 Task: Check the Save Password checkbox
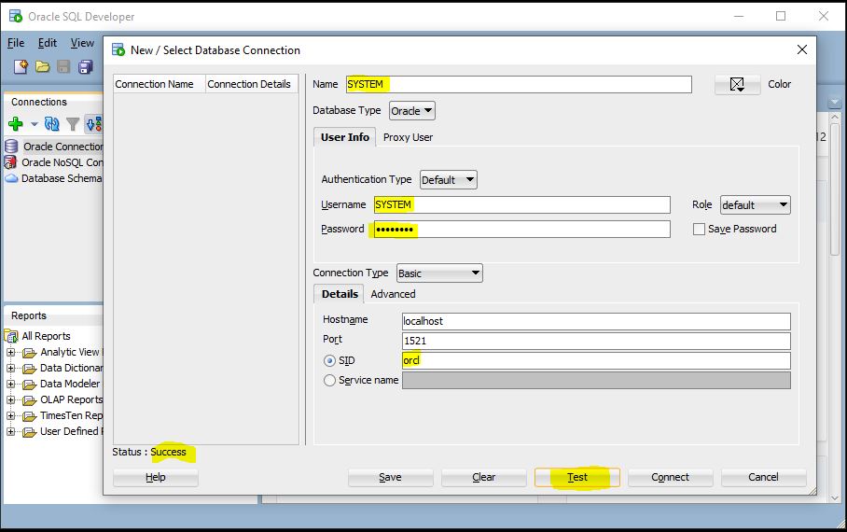pos(699,230)
